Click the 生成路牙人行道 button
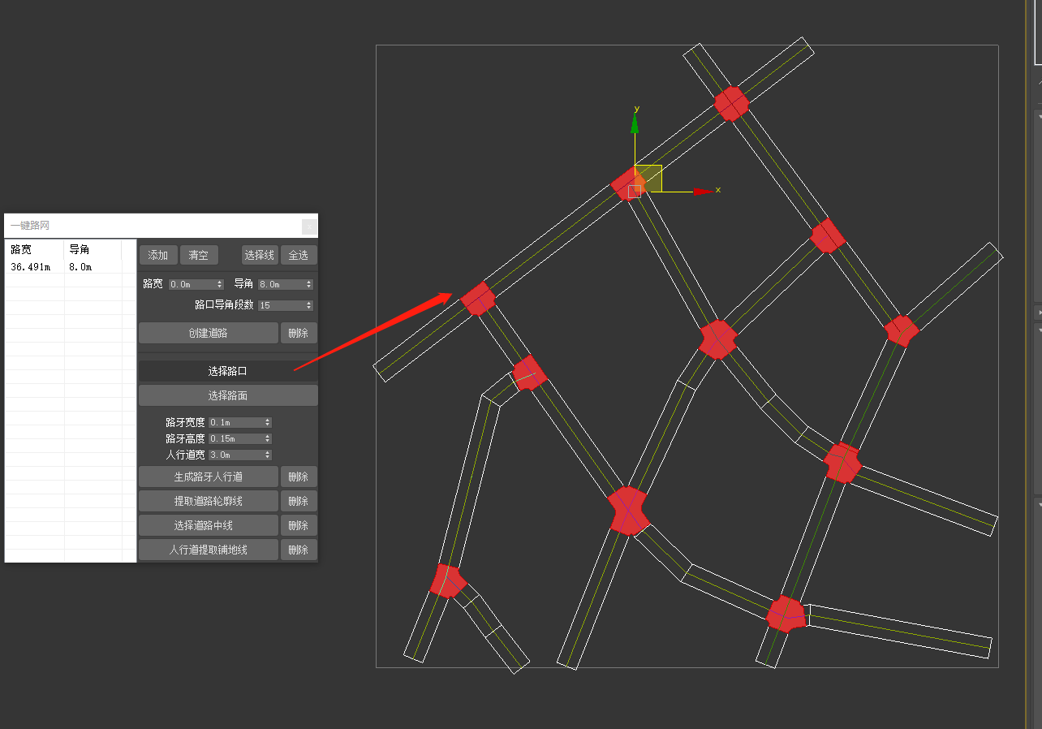The width and height of the screenshot is (1042, 729). tap(209, 477)
